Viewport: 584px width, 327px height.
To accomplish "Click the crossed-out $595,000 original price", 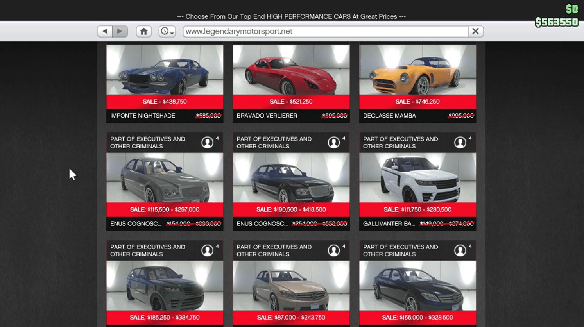I will (x=208, y=116).
